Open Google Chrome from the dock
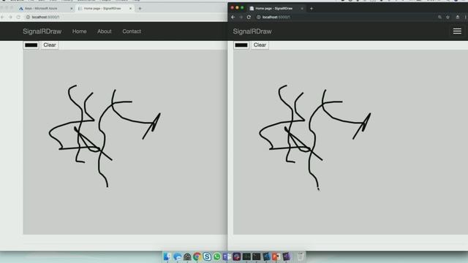Image resolution: width=468 pixels, height=263 pixels. 197,256
